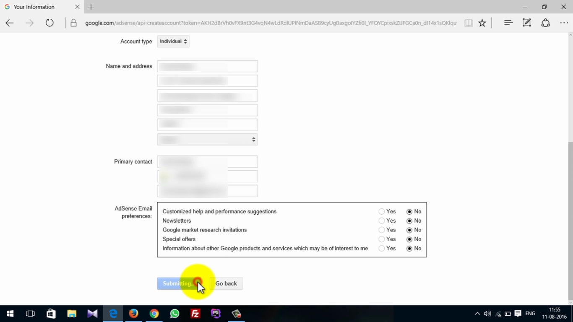Launch Google Chrome from the taskbar

click(x=154, y=314)
